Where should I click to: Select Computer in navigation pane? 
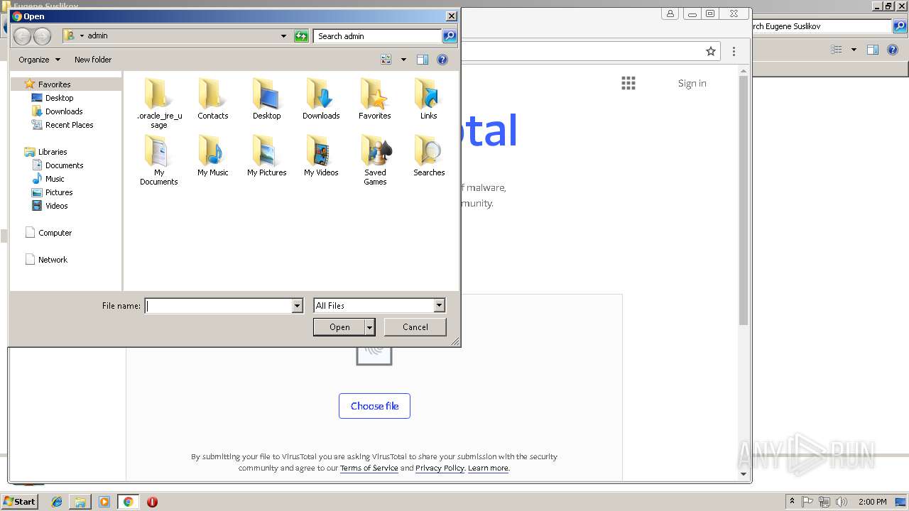pos(55,233)
